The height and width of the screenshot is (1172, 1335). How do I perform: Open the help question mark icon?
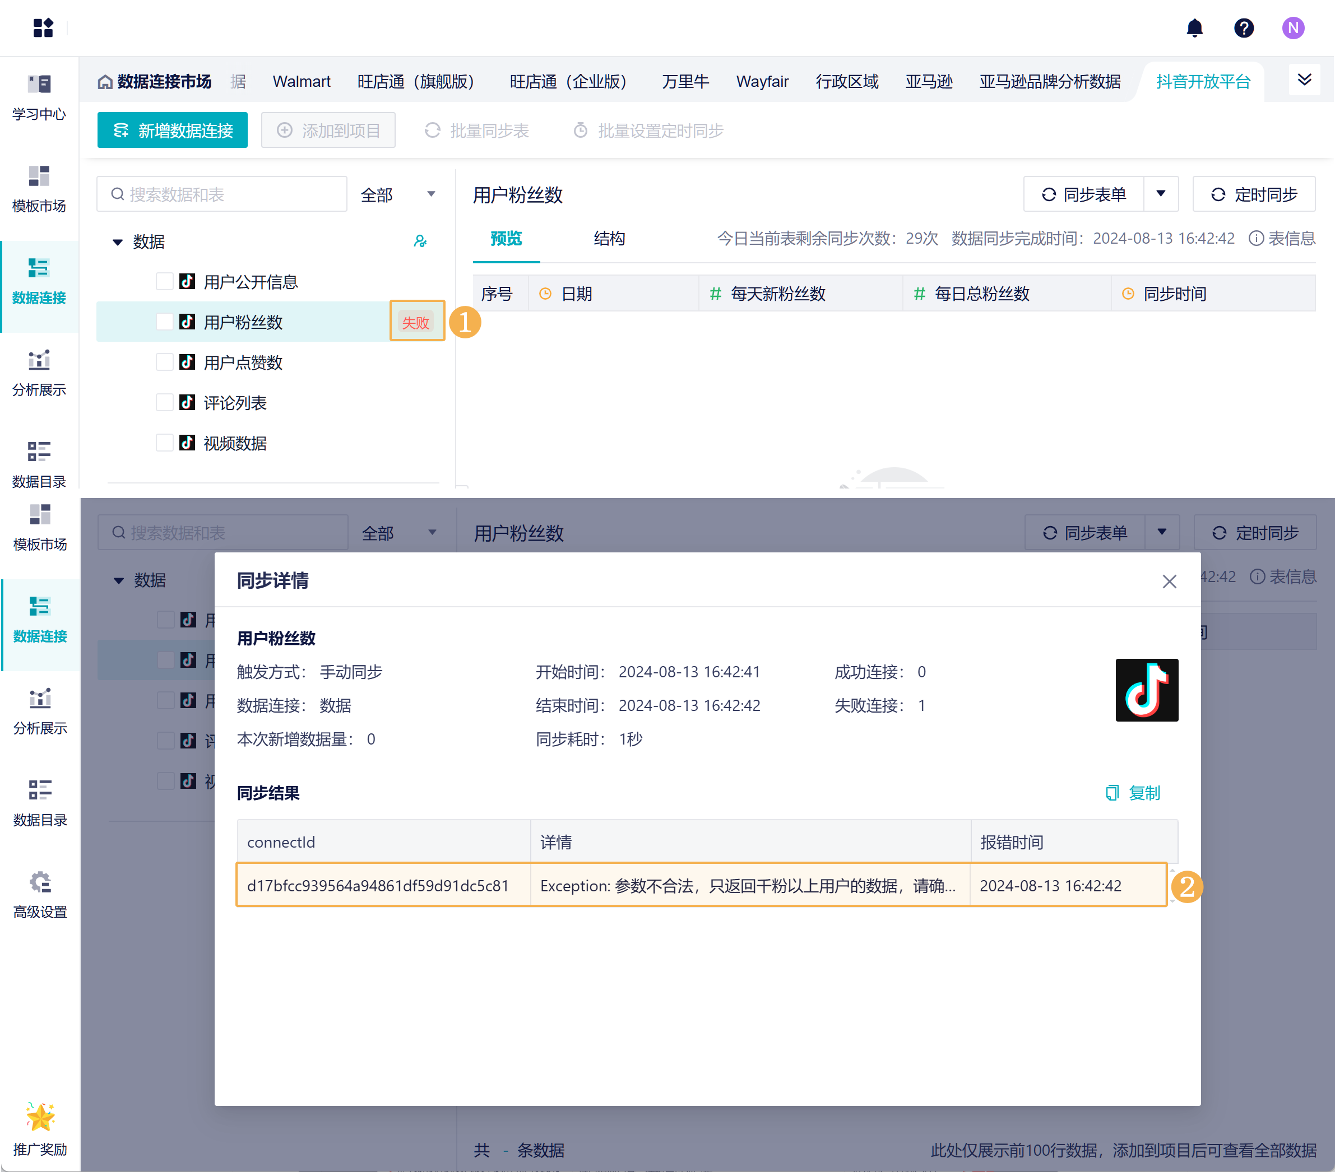1243,28
